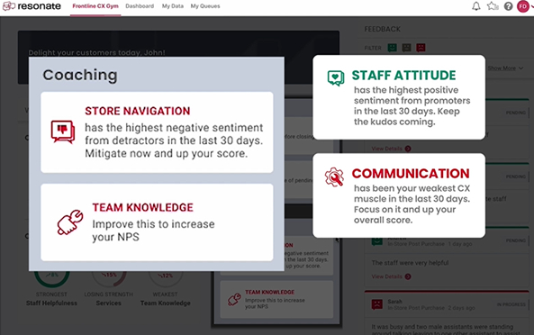Screen dimensions: 534x335
Task: Click the wrench hand icon beside Team Knowledge
Action: tap(70, 222)
